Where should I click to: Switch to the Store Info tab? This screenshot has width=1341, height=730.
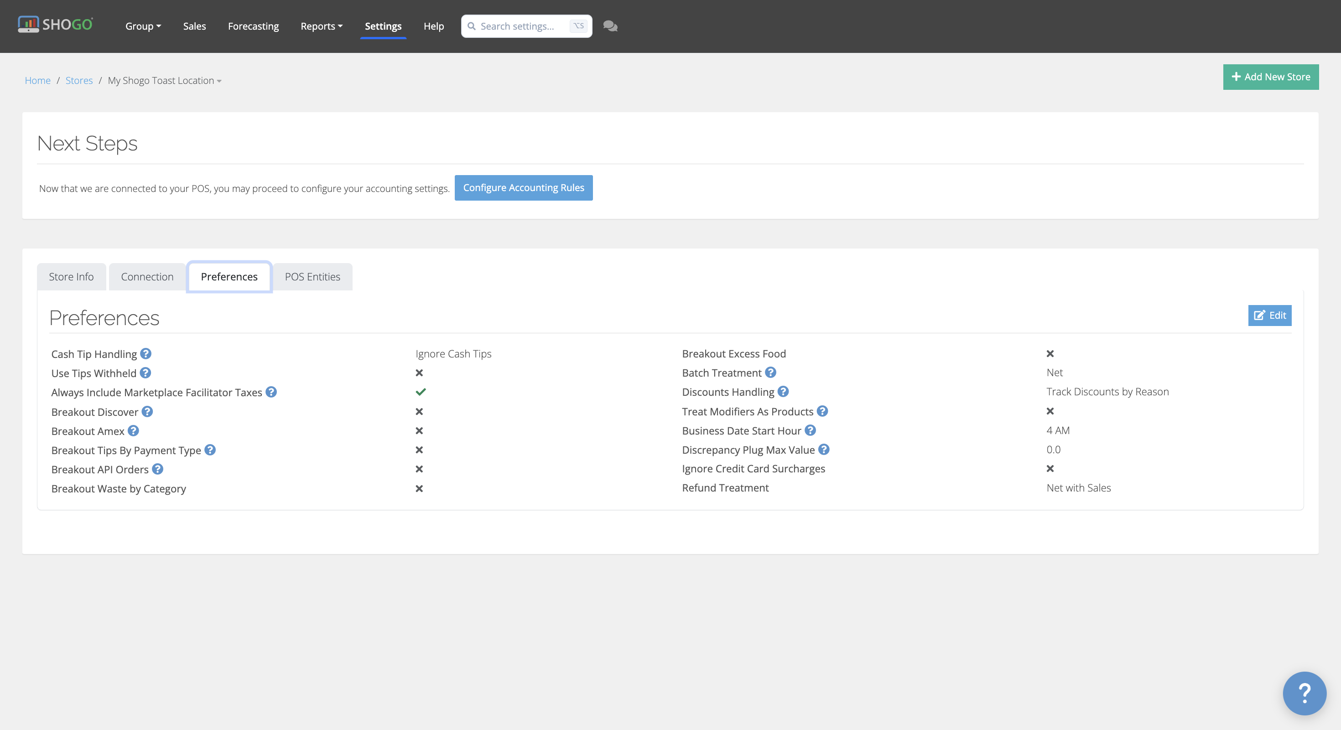coord(71,277)
